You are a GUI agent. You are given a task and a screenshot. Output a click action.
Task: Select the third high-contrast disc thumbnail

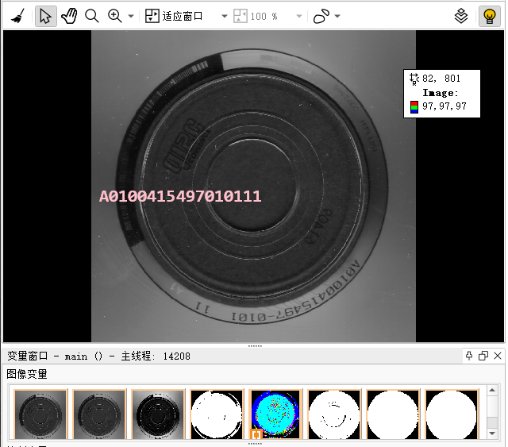coord(158,414)
